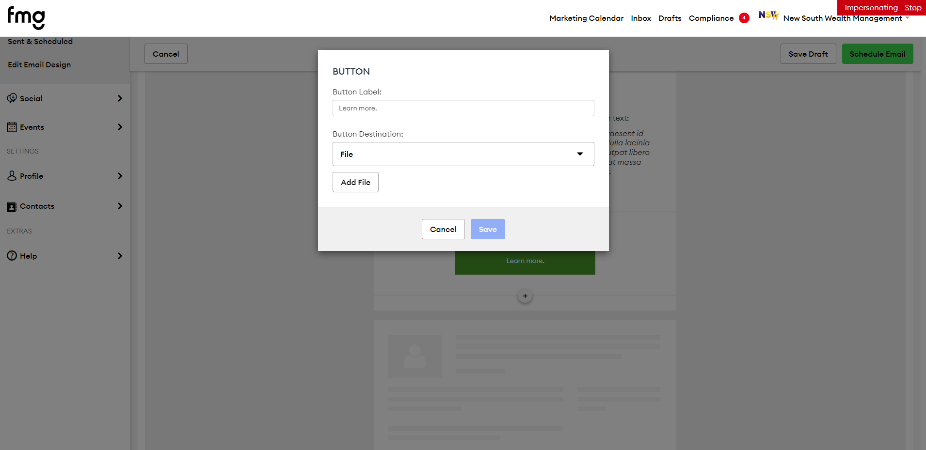Open Drafts

tap(670, 18)
